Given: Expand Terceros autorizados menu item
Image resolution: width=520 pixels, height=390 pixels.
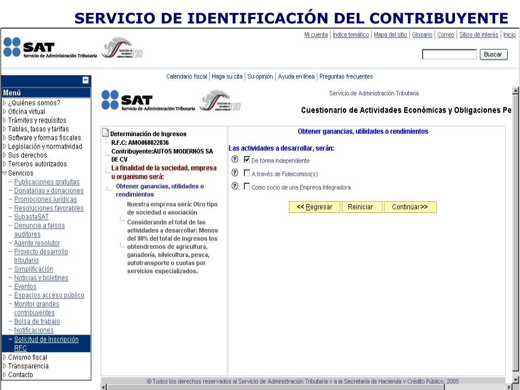Looking at the screenshot, I should pyautogui.click(x=5, y=164).
